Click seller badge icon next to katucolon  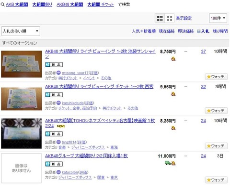(x=58, y=172)
